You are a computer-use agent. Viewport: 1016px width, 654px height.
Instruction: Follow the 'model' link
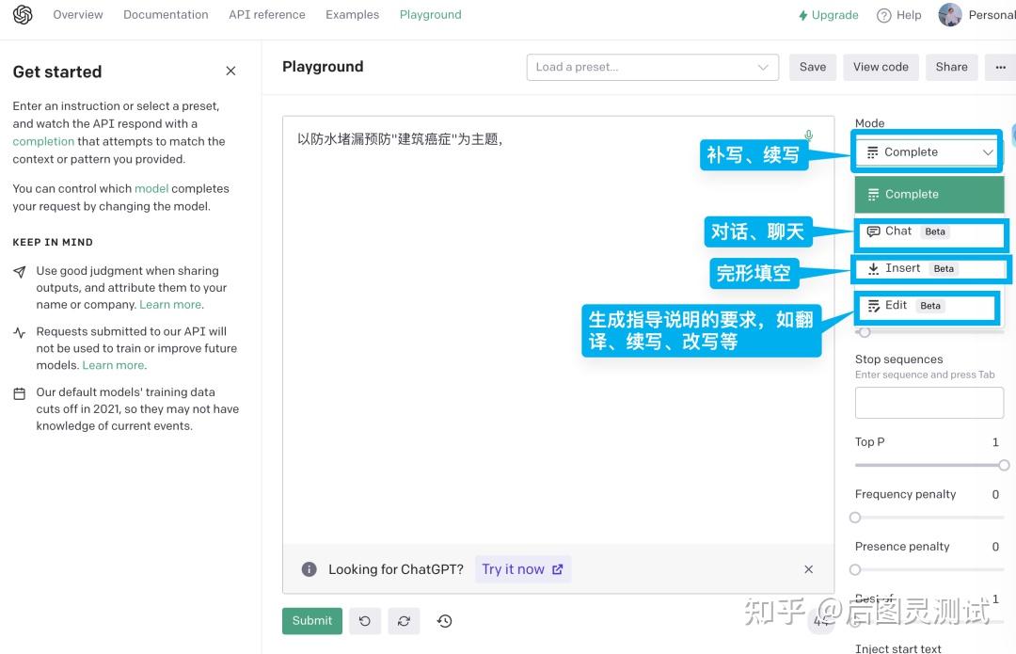pyautogui.click(x=151, y=188)
